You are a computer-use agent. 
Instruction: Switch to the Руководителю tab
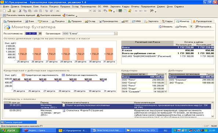click(x=203, y=21)
